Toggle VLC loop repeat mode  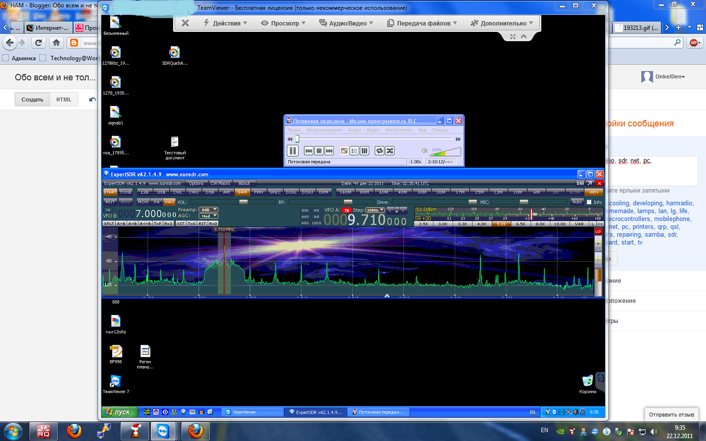point(379,150)
